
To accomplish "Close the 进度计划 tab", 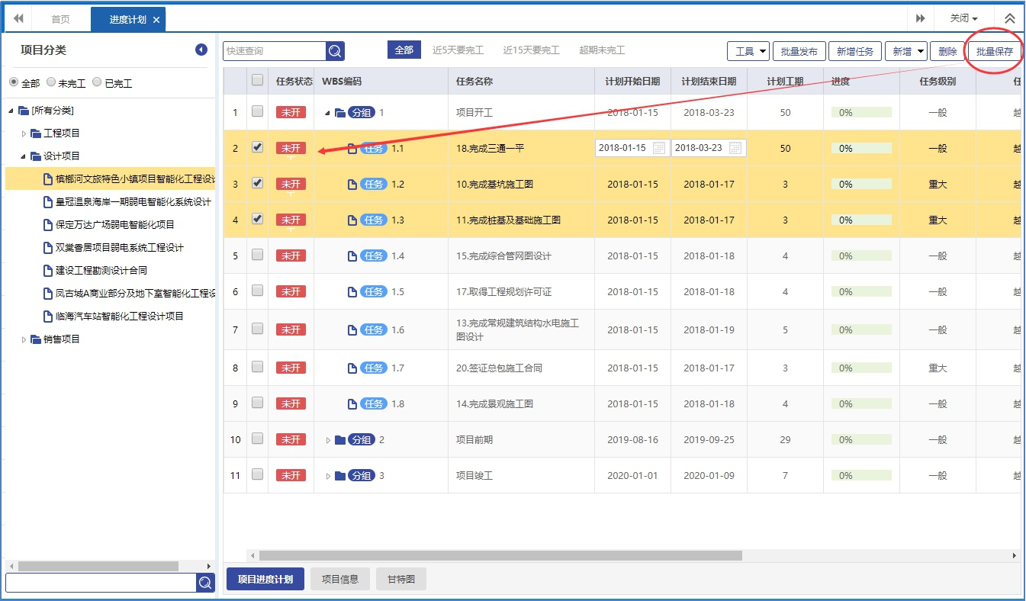I will tap(156, 20).
